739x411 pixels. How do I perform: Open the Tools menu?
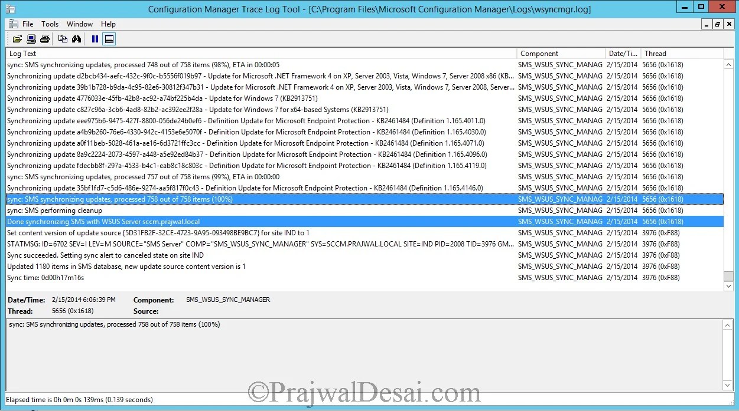pyautogui.click(x=50, y=24)
